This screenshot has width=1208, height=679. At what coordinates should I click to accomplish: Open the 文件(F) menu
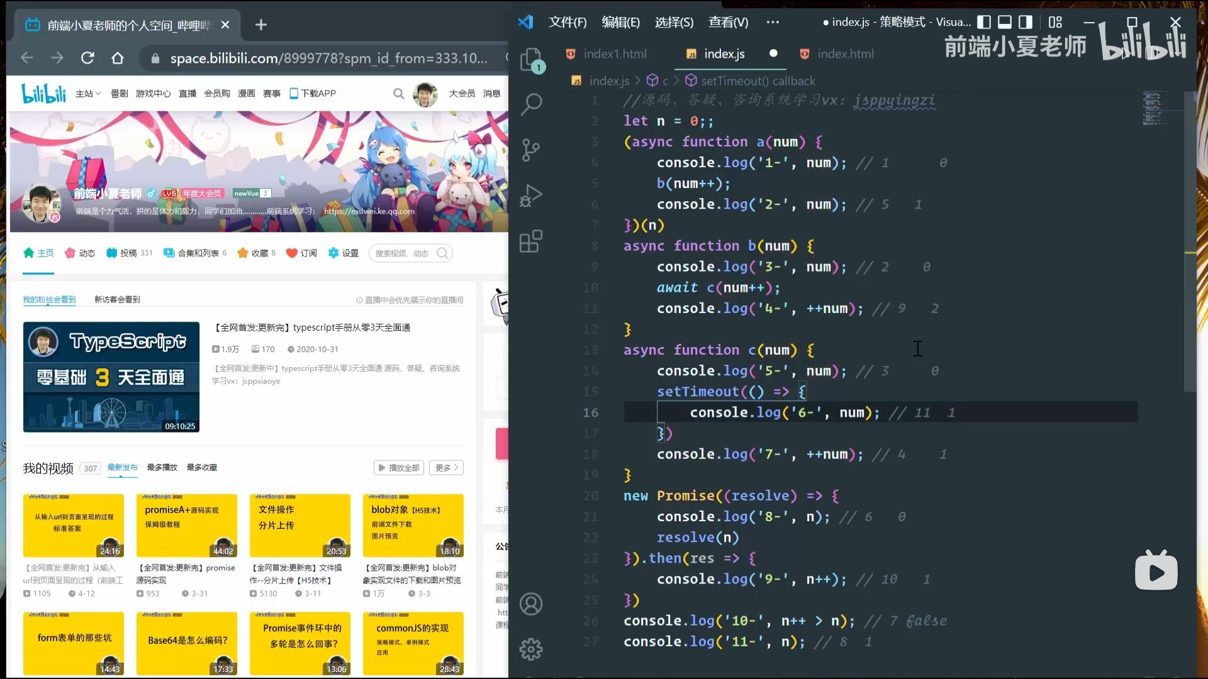click(568, 23)
